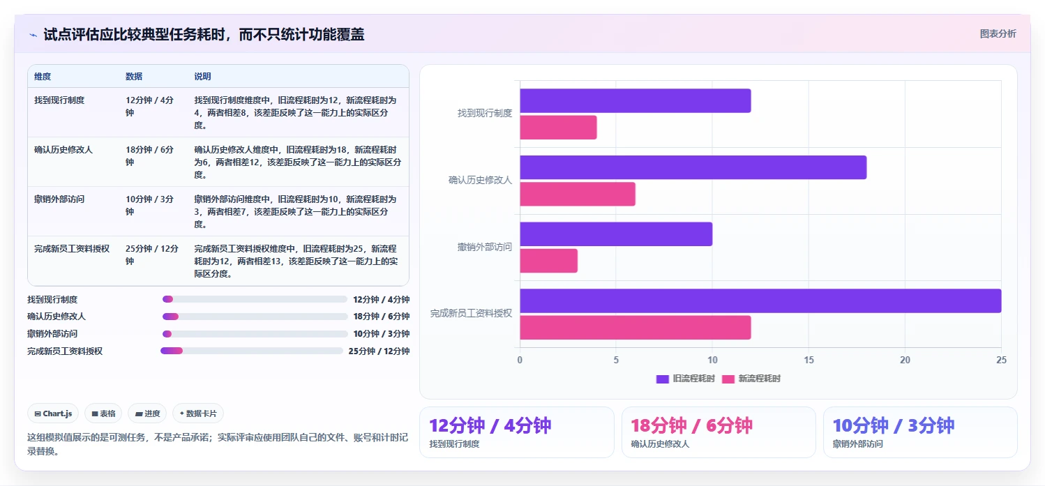This screenshot has width=1045, height=486.
Task: Click the pink 新流程 bar for 确认历史修改人
Action: [x=578, y=194]
